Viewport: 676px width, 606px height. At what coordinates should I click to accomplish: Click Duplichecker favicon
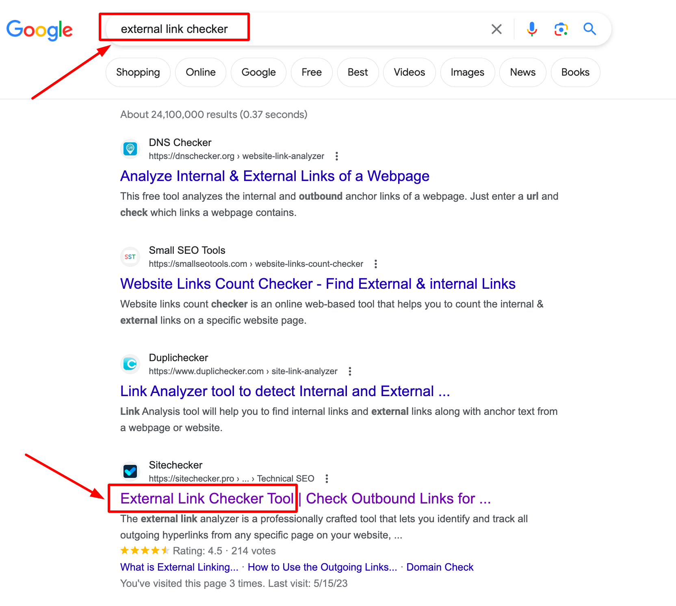coord(130,364)
